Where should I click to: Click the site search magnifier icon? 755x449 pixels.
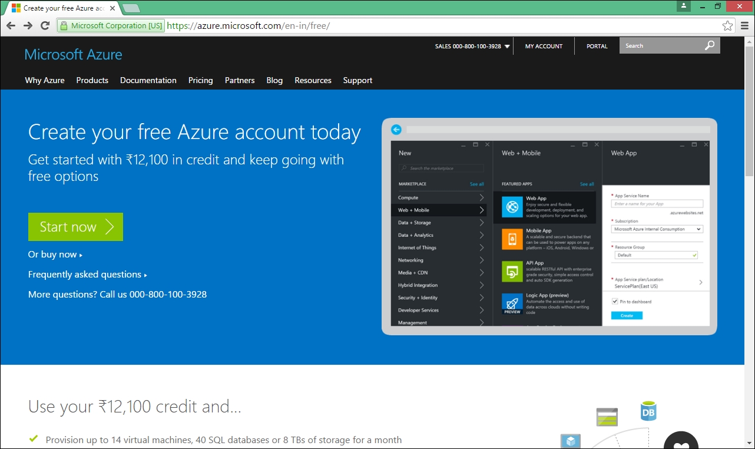[x=710, y=45]
